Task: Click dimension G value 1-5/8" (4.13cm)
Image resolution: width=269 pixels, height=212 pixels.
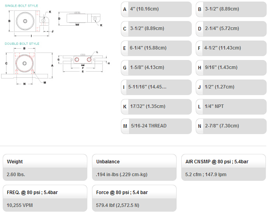Action: (x=147, y=67)
